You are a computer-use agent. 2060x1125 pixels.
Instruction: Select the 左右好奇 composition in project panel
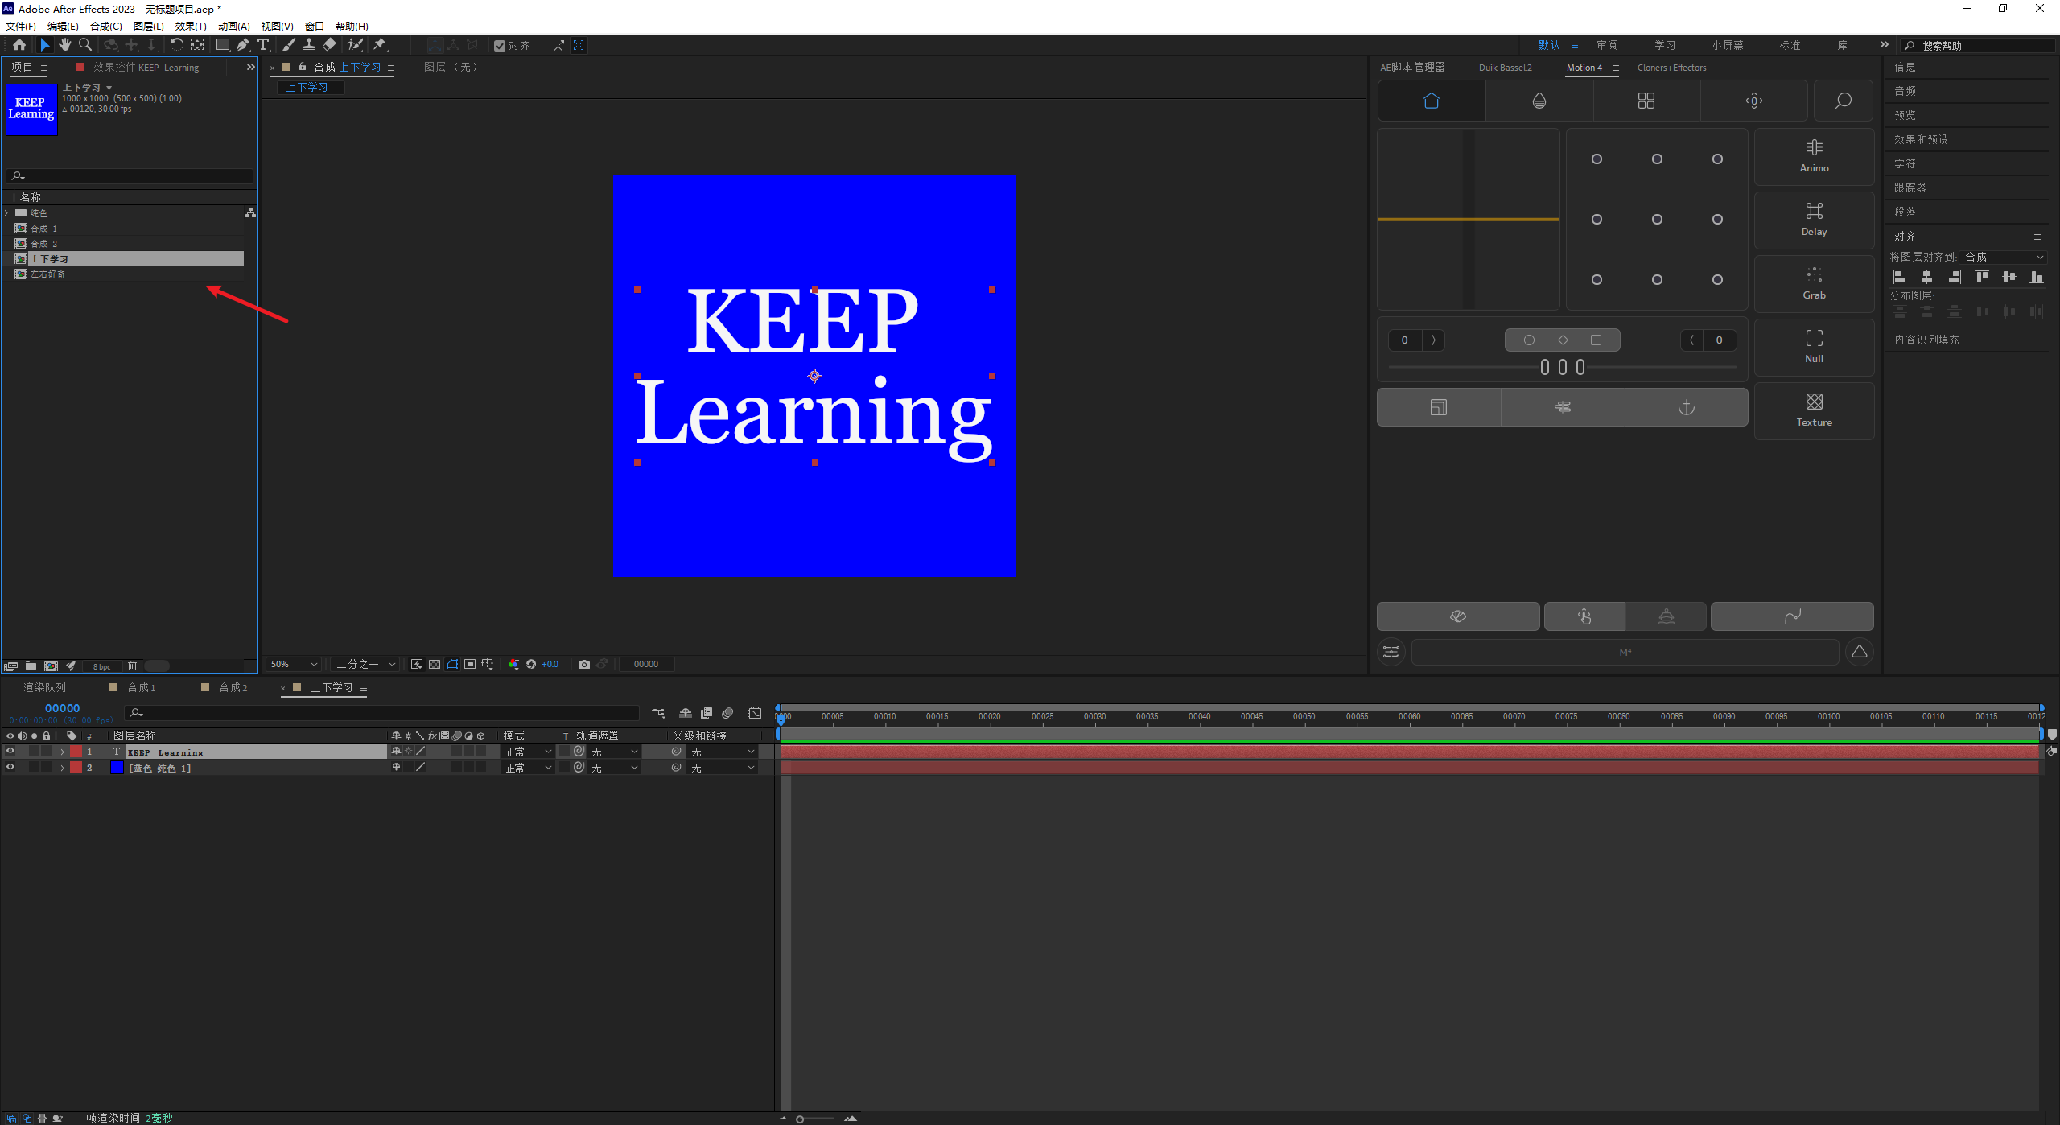tap(48, 274)
